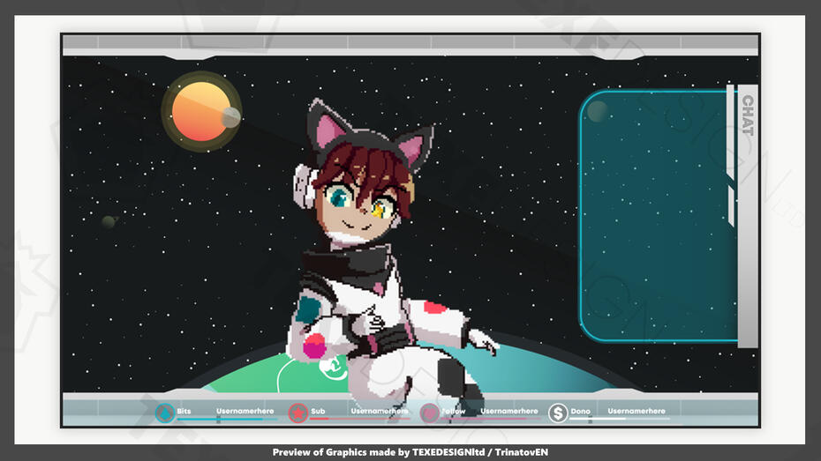The width and height of the screenshot is (821, 461).
Task: Click the Bits droplet icon
Action: pos(165,413)
